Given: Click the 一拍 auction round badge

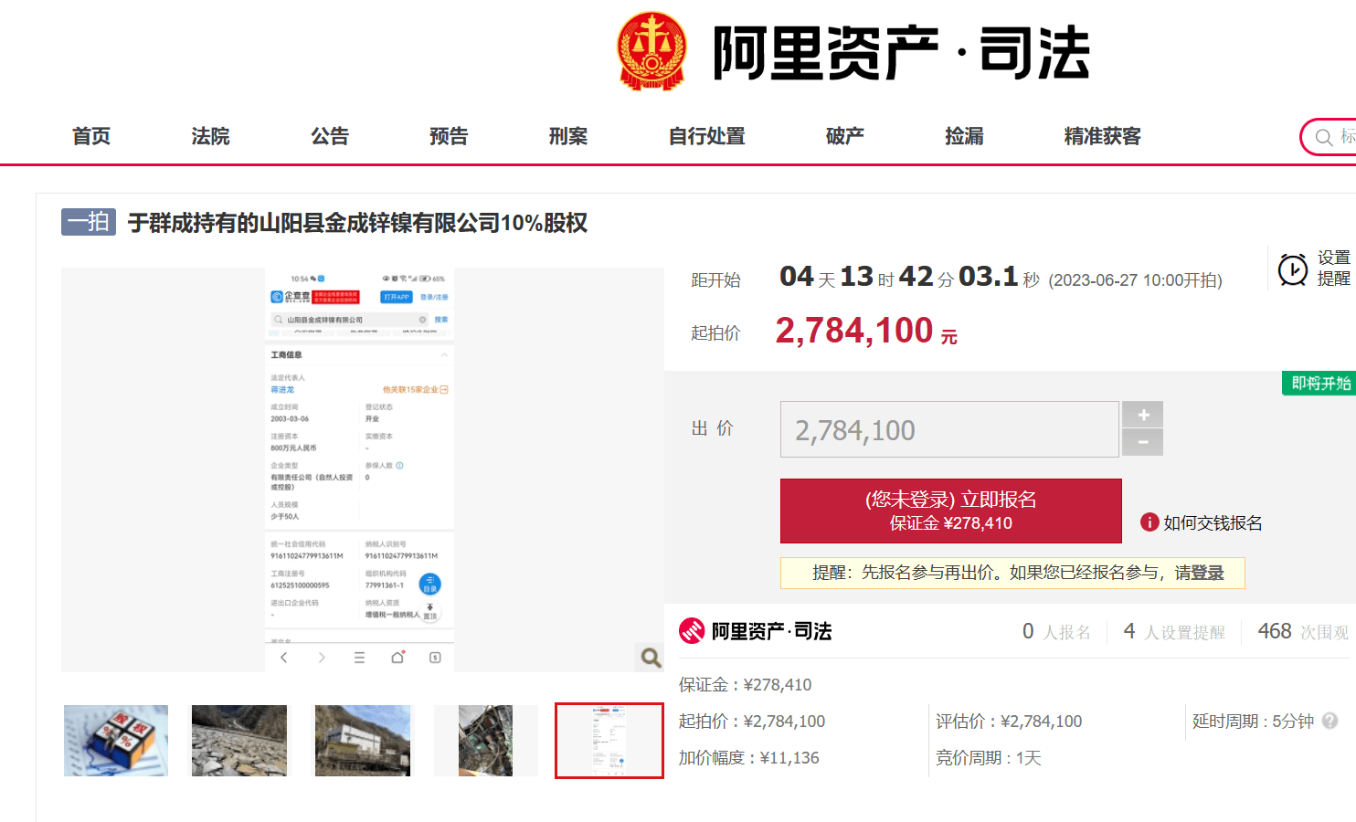Looking at the screenshot, I should point(89,222).
